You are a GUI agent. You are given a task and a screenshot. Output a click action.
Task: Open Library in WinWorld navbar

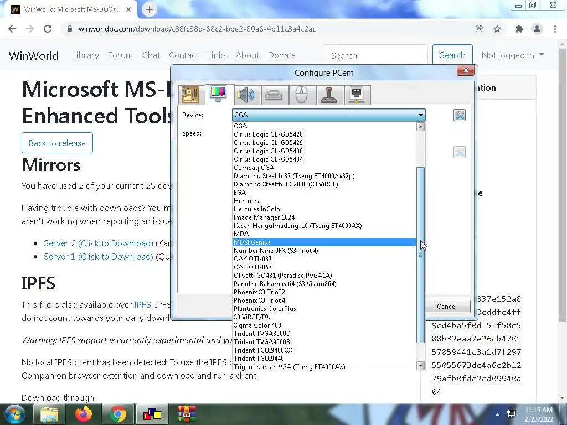click(x=85, y=55)
